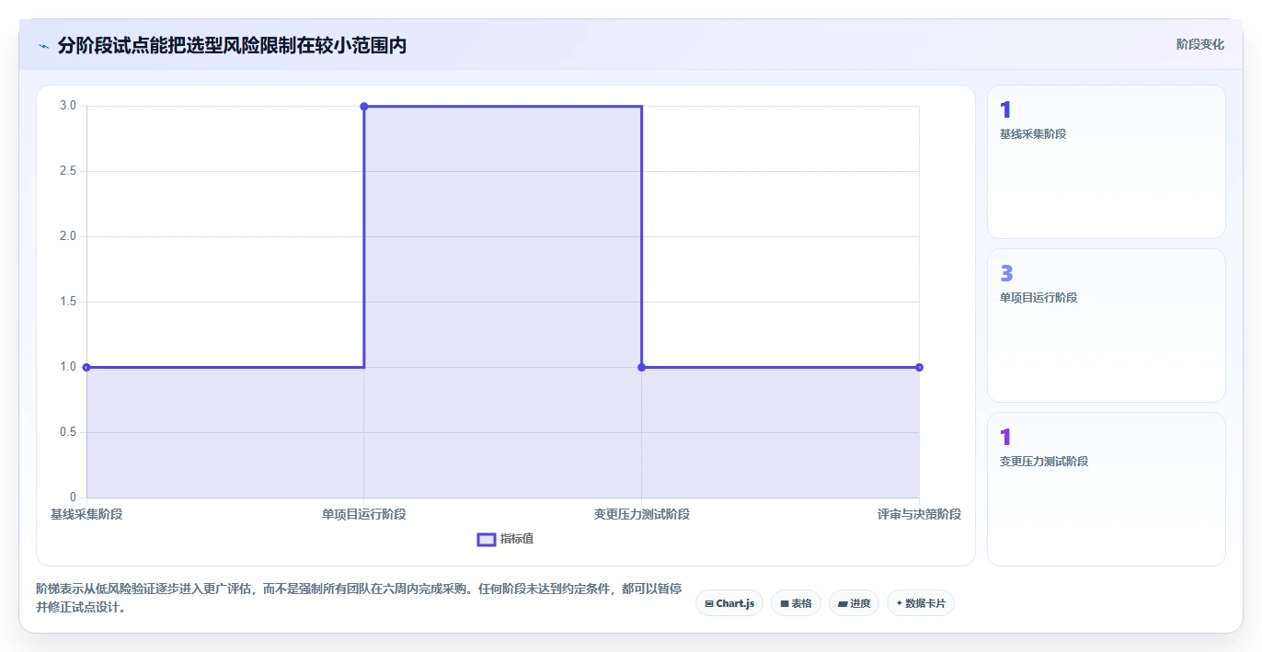Toggle the 指标值 legend swatch
The height and width of the screenshot is (652, 1262).
click(x=487, y=539)
